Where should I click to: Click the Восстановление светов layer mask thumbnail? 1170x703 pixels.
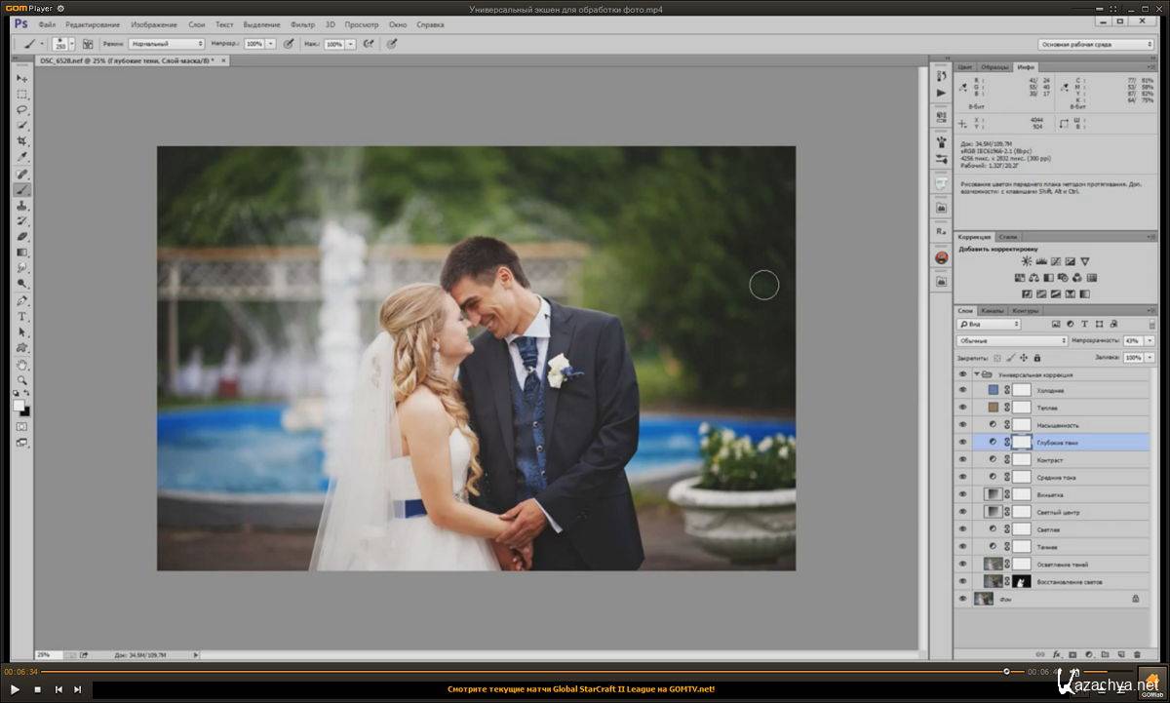(x=1022, y=581)
